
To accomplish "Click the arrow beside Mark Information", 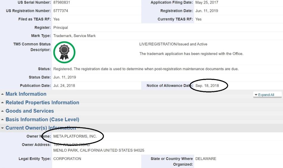I will click(2, 94).
